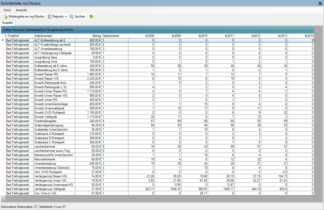Click status text 'Gefundene Datensätze: 37'

19,207
